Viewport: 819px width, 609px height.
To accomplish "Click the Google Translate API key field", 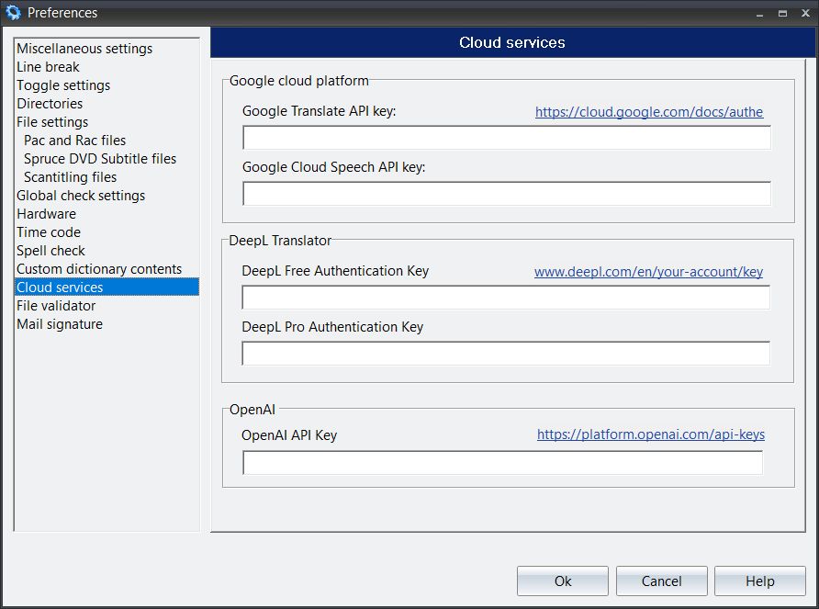I will point(507,138).
